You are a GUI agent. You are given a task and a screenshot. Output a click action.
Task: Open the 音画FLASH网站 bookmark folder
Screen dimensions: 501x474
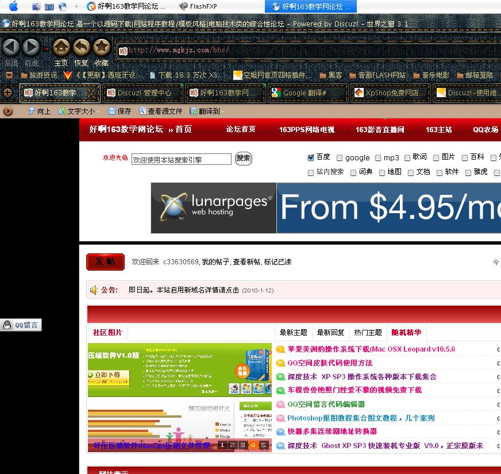coord(377,75)
